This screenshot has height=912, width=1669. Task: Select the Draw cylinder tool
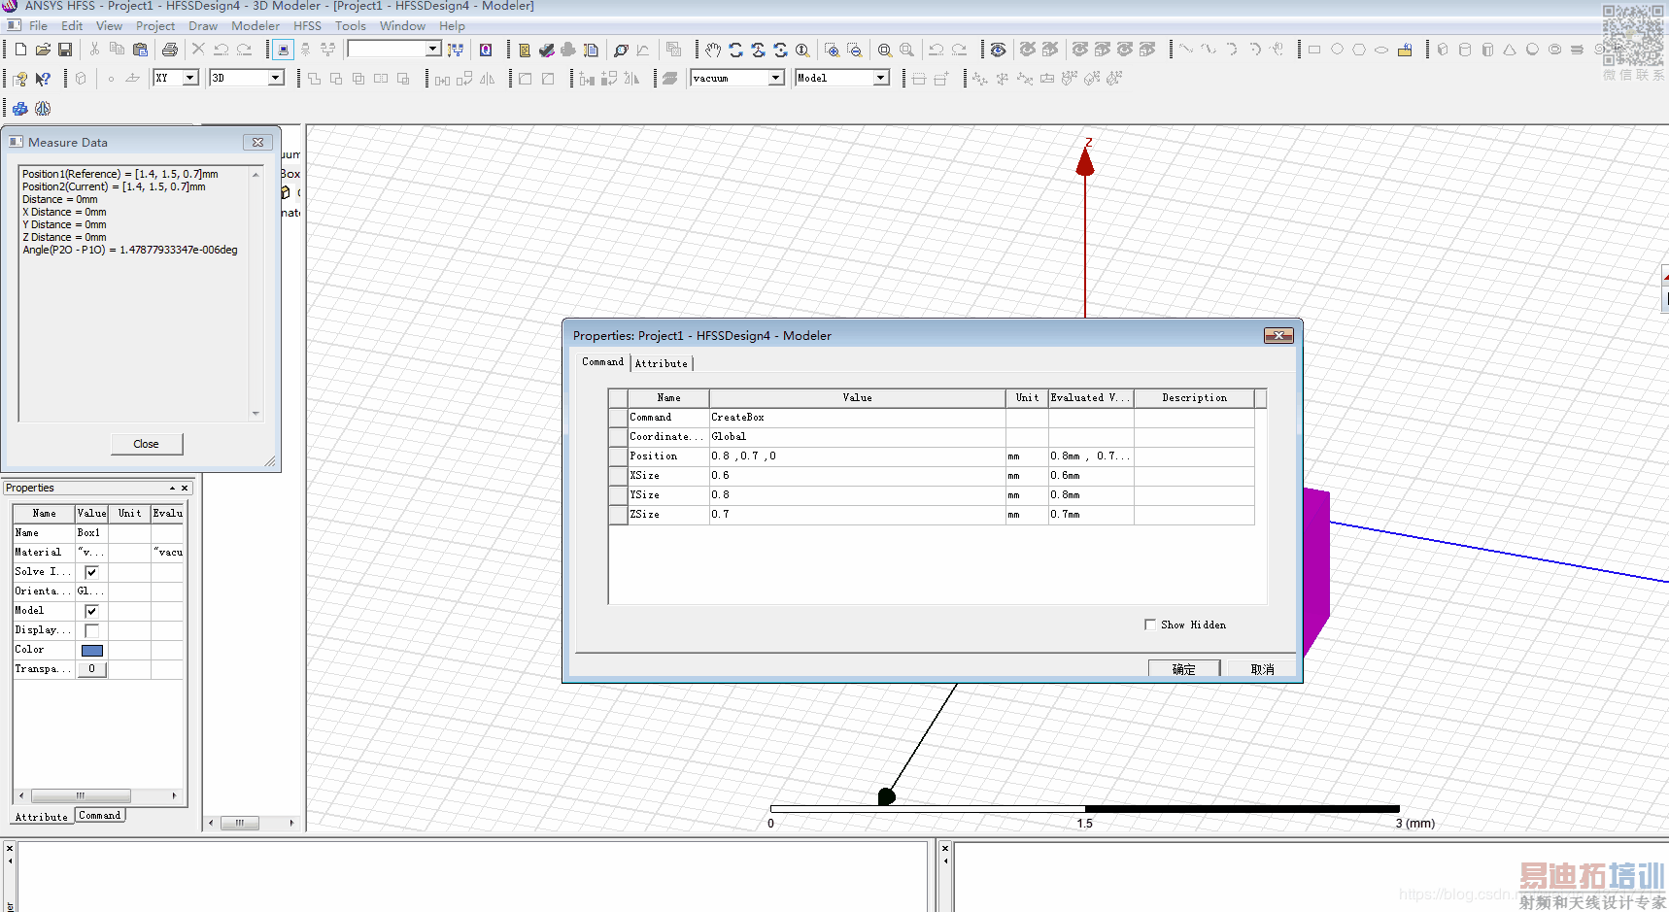pos(1465,50)
